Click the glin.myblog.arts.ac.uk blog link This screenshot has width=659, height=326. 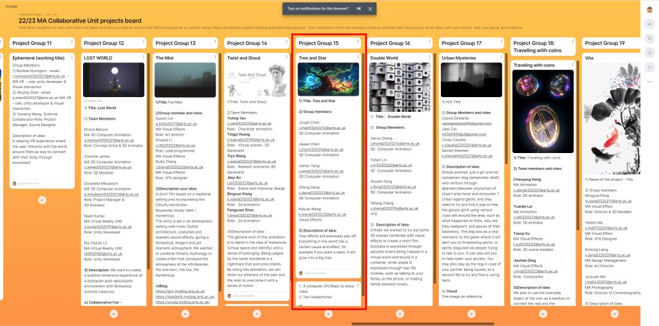point(180,291)
